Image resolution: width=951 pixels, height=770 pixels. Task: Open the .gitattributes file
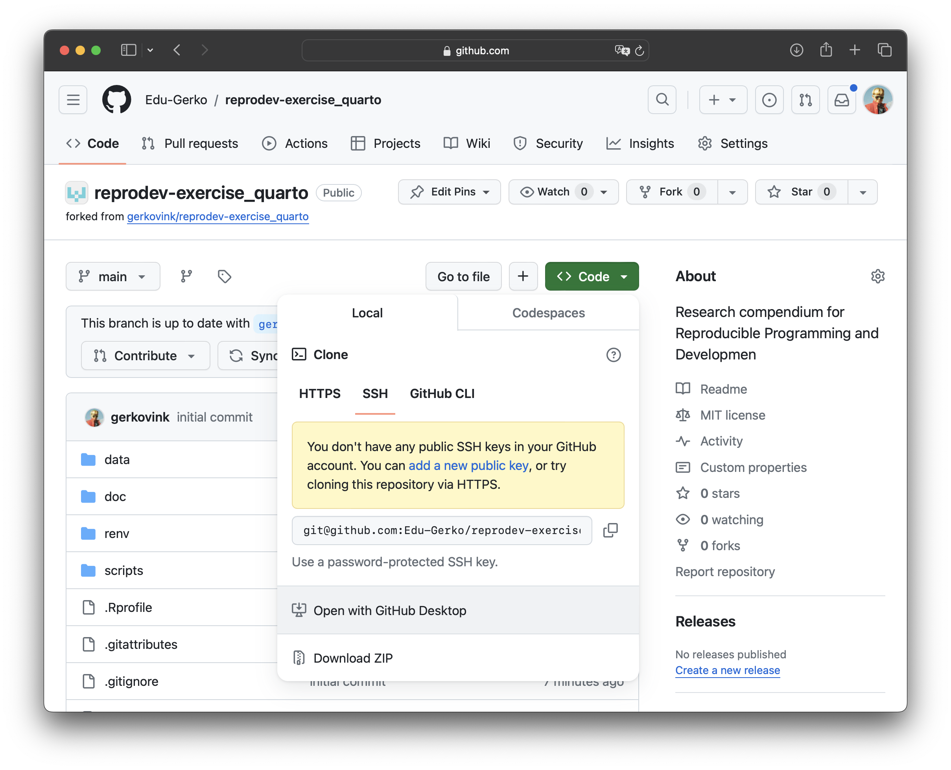point(141,644)
